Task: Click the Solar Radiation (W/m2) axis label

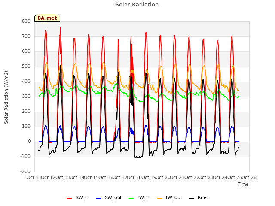Action: click(x=6, y=97)
